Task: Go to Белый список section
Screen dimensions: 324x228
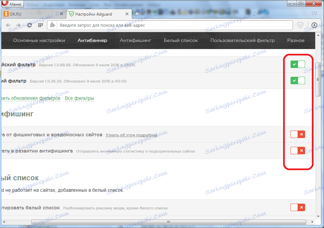Action: click(x=181, y=40)
